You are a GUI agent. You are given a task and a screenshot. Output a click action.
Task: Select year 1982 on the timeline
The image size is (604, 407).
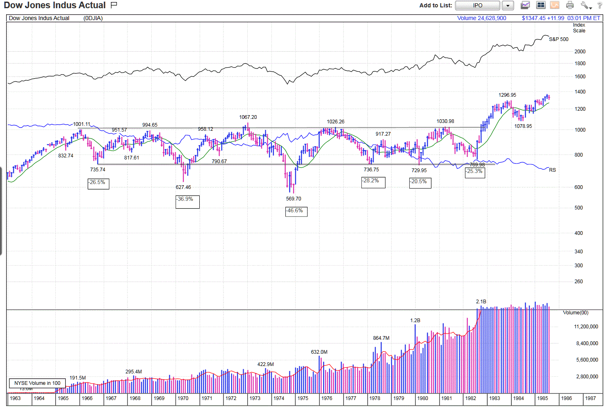pos(471,398)
